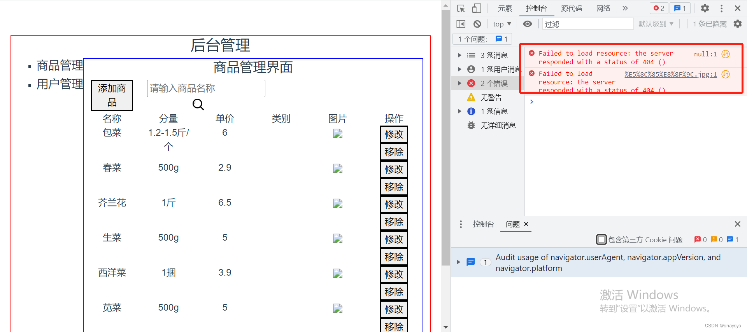Close the bottom drawer panel
Viewport: 747px width, 332px height.
tap(737, 224)
